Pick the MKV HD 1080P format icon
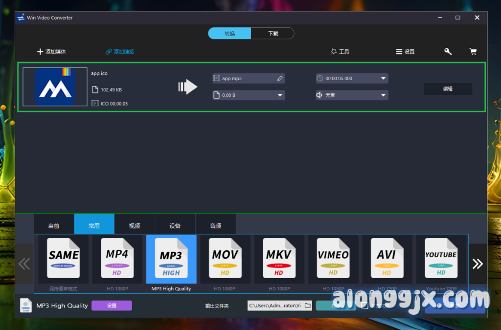The image size is (501, 330). [279, 259]
